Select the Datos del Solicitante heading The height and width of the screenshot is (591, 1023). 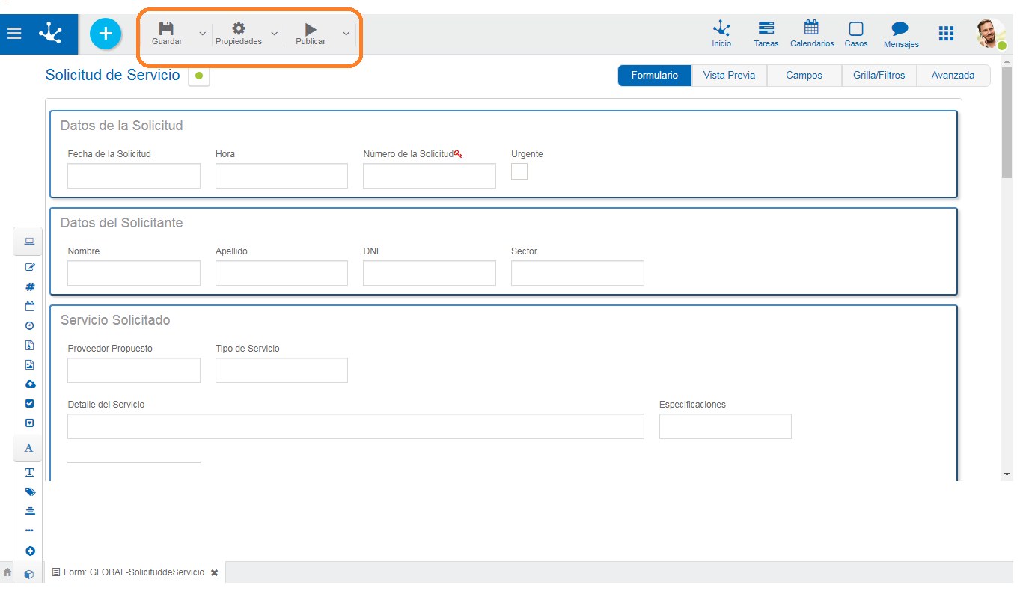pyautogui.click(x=121, y=223)
